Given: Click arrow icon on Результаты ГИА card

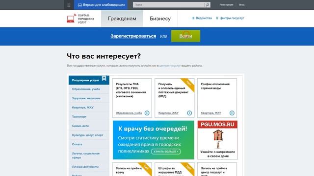Looking at the screenshot, I should [147, 113].
